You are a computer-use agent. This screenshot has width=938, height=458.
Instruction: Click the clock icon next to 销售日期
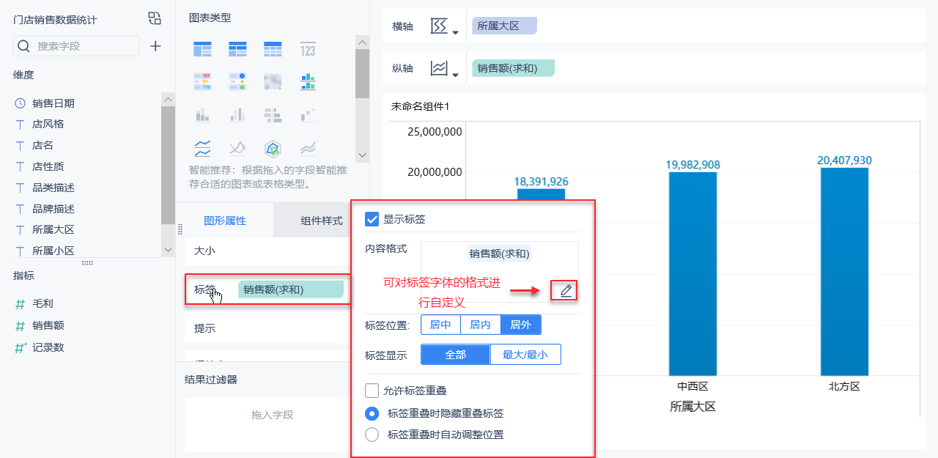(20, 103)
